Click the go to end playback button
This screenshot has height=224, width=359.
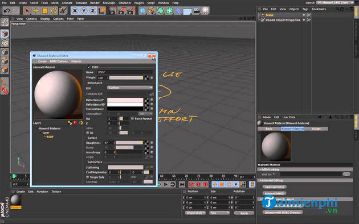tap(182, 184)
